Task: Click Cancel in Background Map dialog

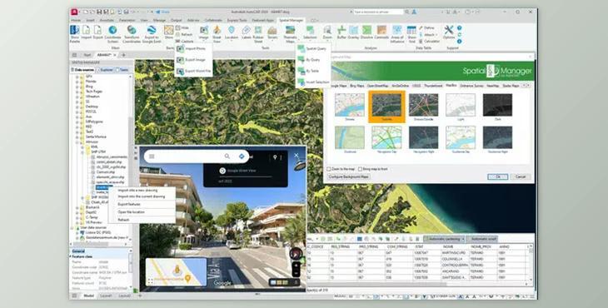Action: tap(521, 176)
